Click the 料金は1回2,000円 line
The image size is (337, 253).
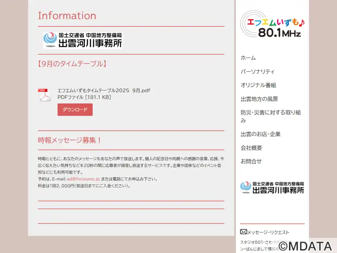84,186
